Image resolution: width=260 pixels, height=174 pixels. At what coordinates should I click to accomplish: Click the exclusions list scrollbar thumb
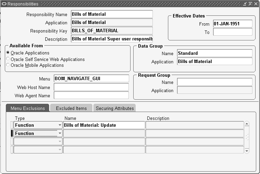click(x=247, y=137)
